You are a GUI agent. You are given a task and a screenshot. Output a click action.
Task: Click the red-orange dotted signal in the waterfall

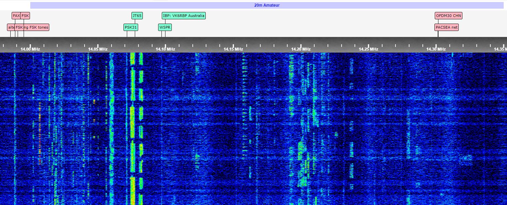[40, 133]
